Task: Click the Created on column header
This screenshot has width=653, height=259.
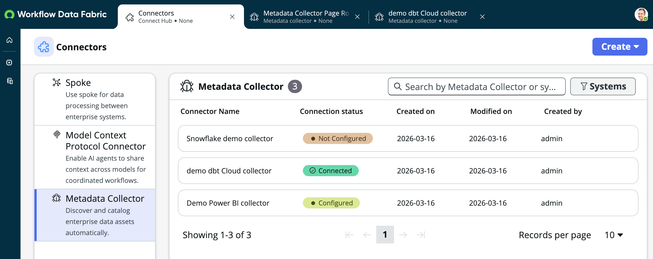Action: (x=415, y=111)
